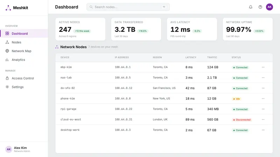This screenshot has width=280, height=157.
Task: Sort by the TRAFFIC column header
Action: (212, 57)
